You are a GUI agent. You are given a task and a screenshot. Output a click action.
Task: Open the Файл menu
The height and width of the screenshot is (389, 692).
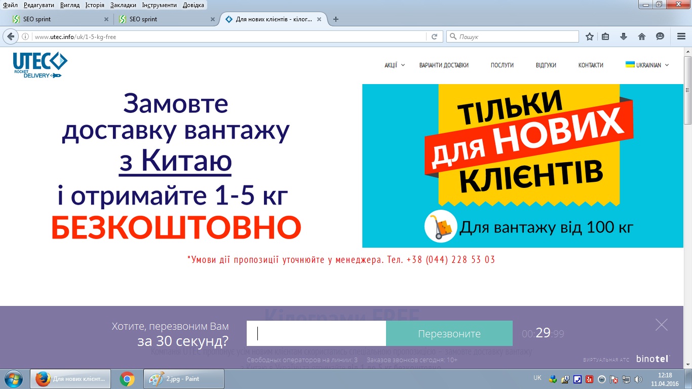10,5
